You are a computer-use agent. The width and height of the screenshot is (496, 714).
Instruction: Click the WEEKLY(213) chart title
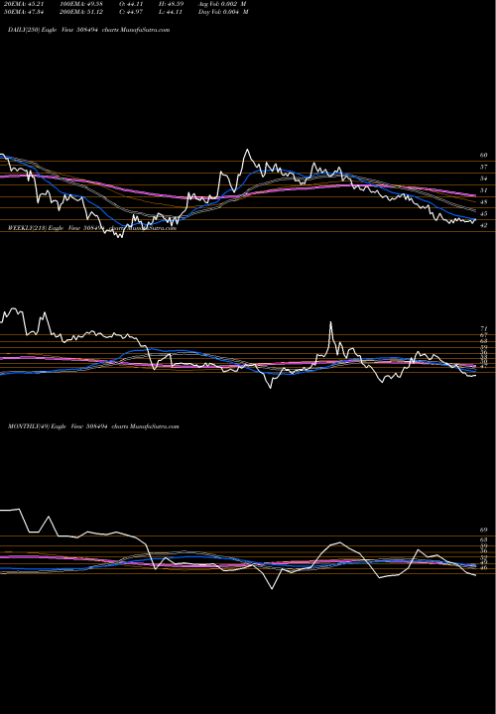coord(92,228)
